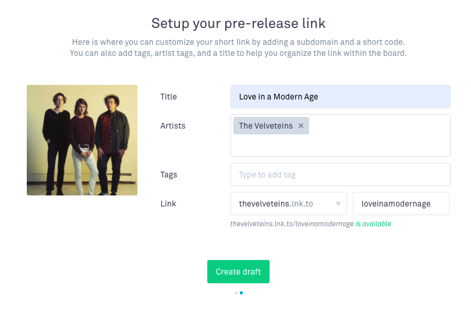This screenshot has height=317, width=471.
Task: Click the Artists field label
Action: (x=173, y=126)
